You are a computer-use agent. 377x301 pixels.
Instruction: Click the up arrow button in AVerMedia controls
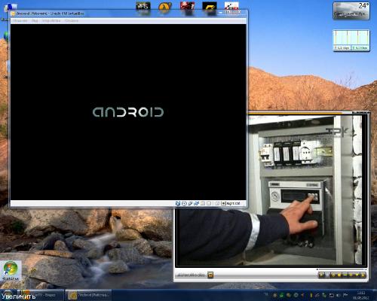tap(363, 275)
